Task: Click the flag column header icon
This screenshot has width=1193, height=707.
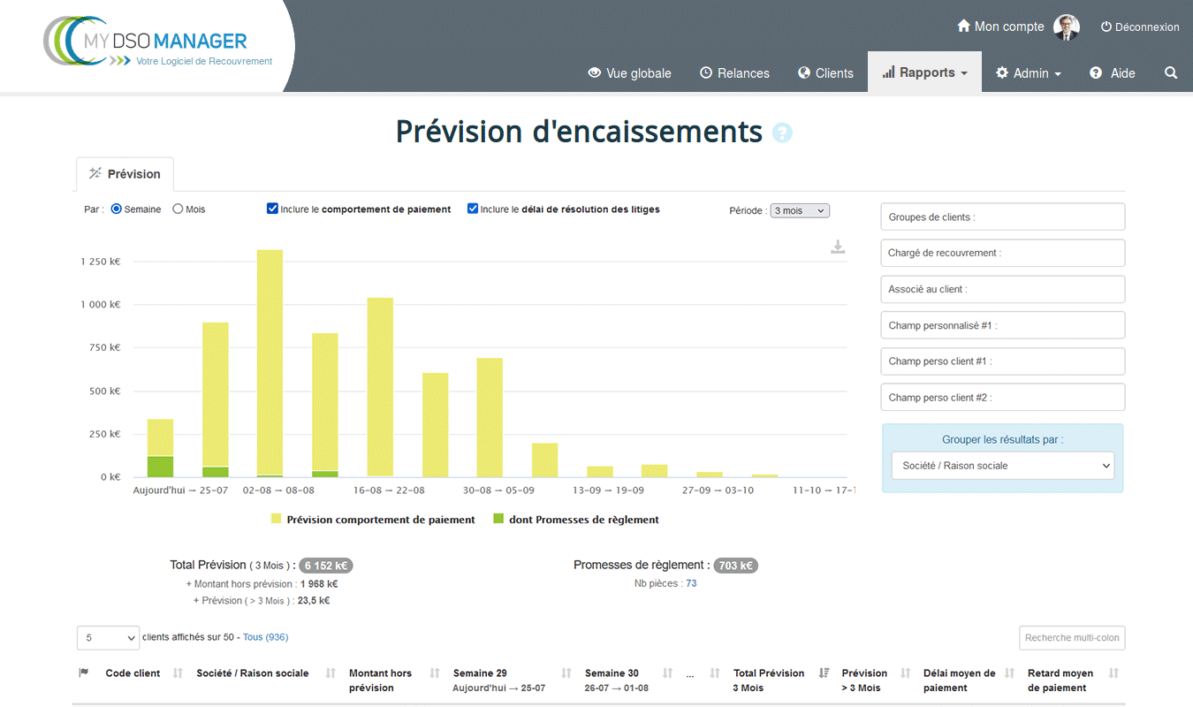Action: click(x=84, y=673)
